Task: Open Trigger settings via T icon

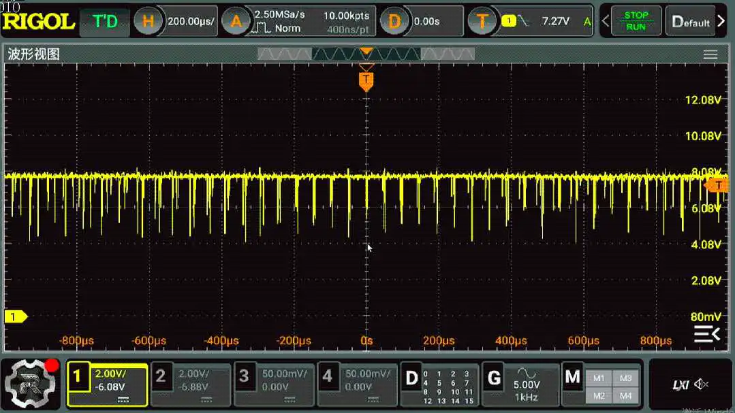Action: 482,21
